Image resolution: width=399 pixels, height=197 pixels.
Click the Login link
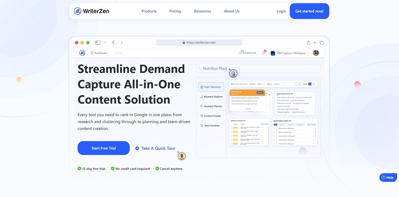pyautogui.click(x=281, y=11)
